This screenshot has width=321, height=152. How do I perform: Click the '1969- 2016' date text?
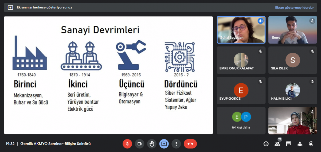131,75
